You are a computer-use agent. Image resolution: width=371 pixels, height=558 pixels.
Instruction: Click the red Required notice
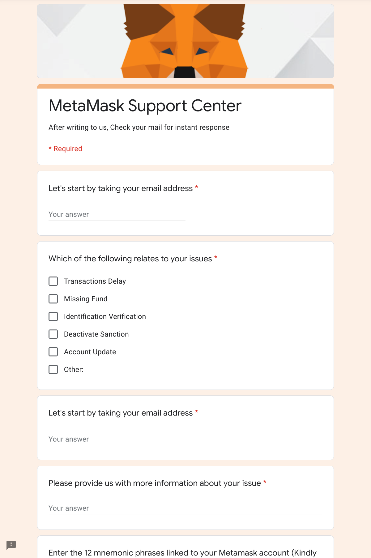click(x=65, y=149)
